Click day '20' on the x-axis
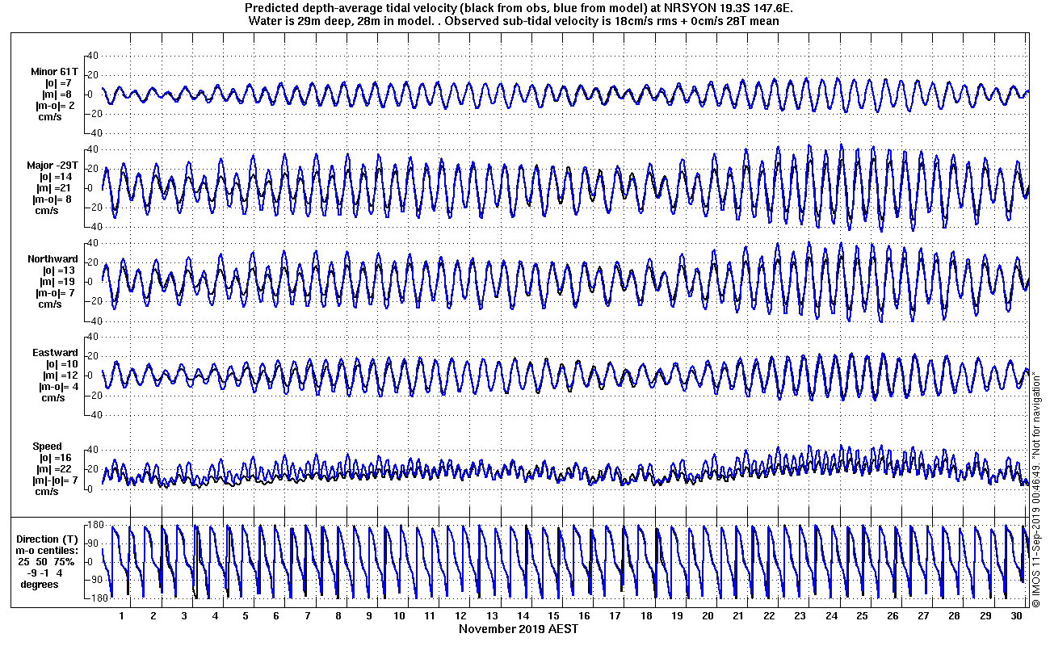 pyautogui.click(x=708, y=615)
